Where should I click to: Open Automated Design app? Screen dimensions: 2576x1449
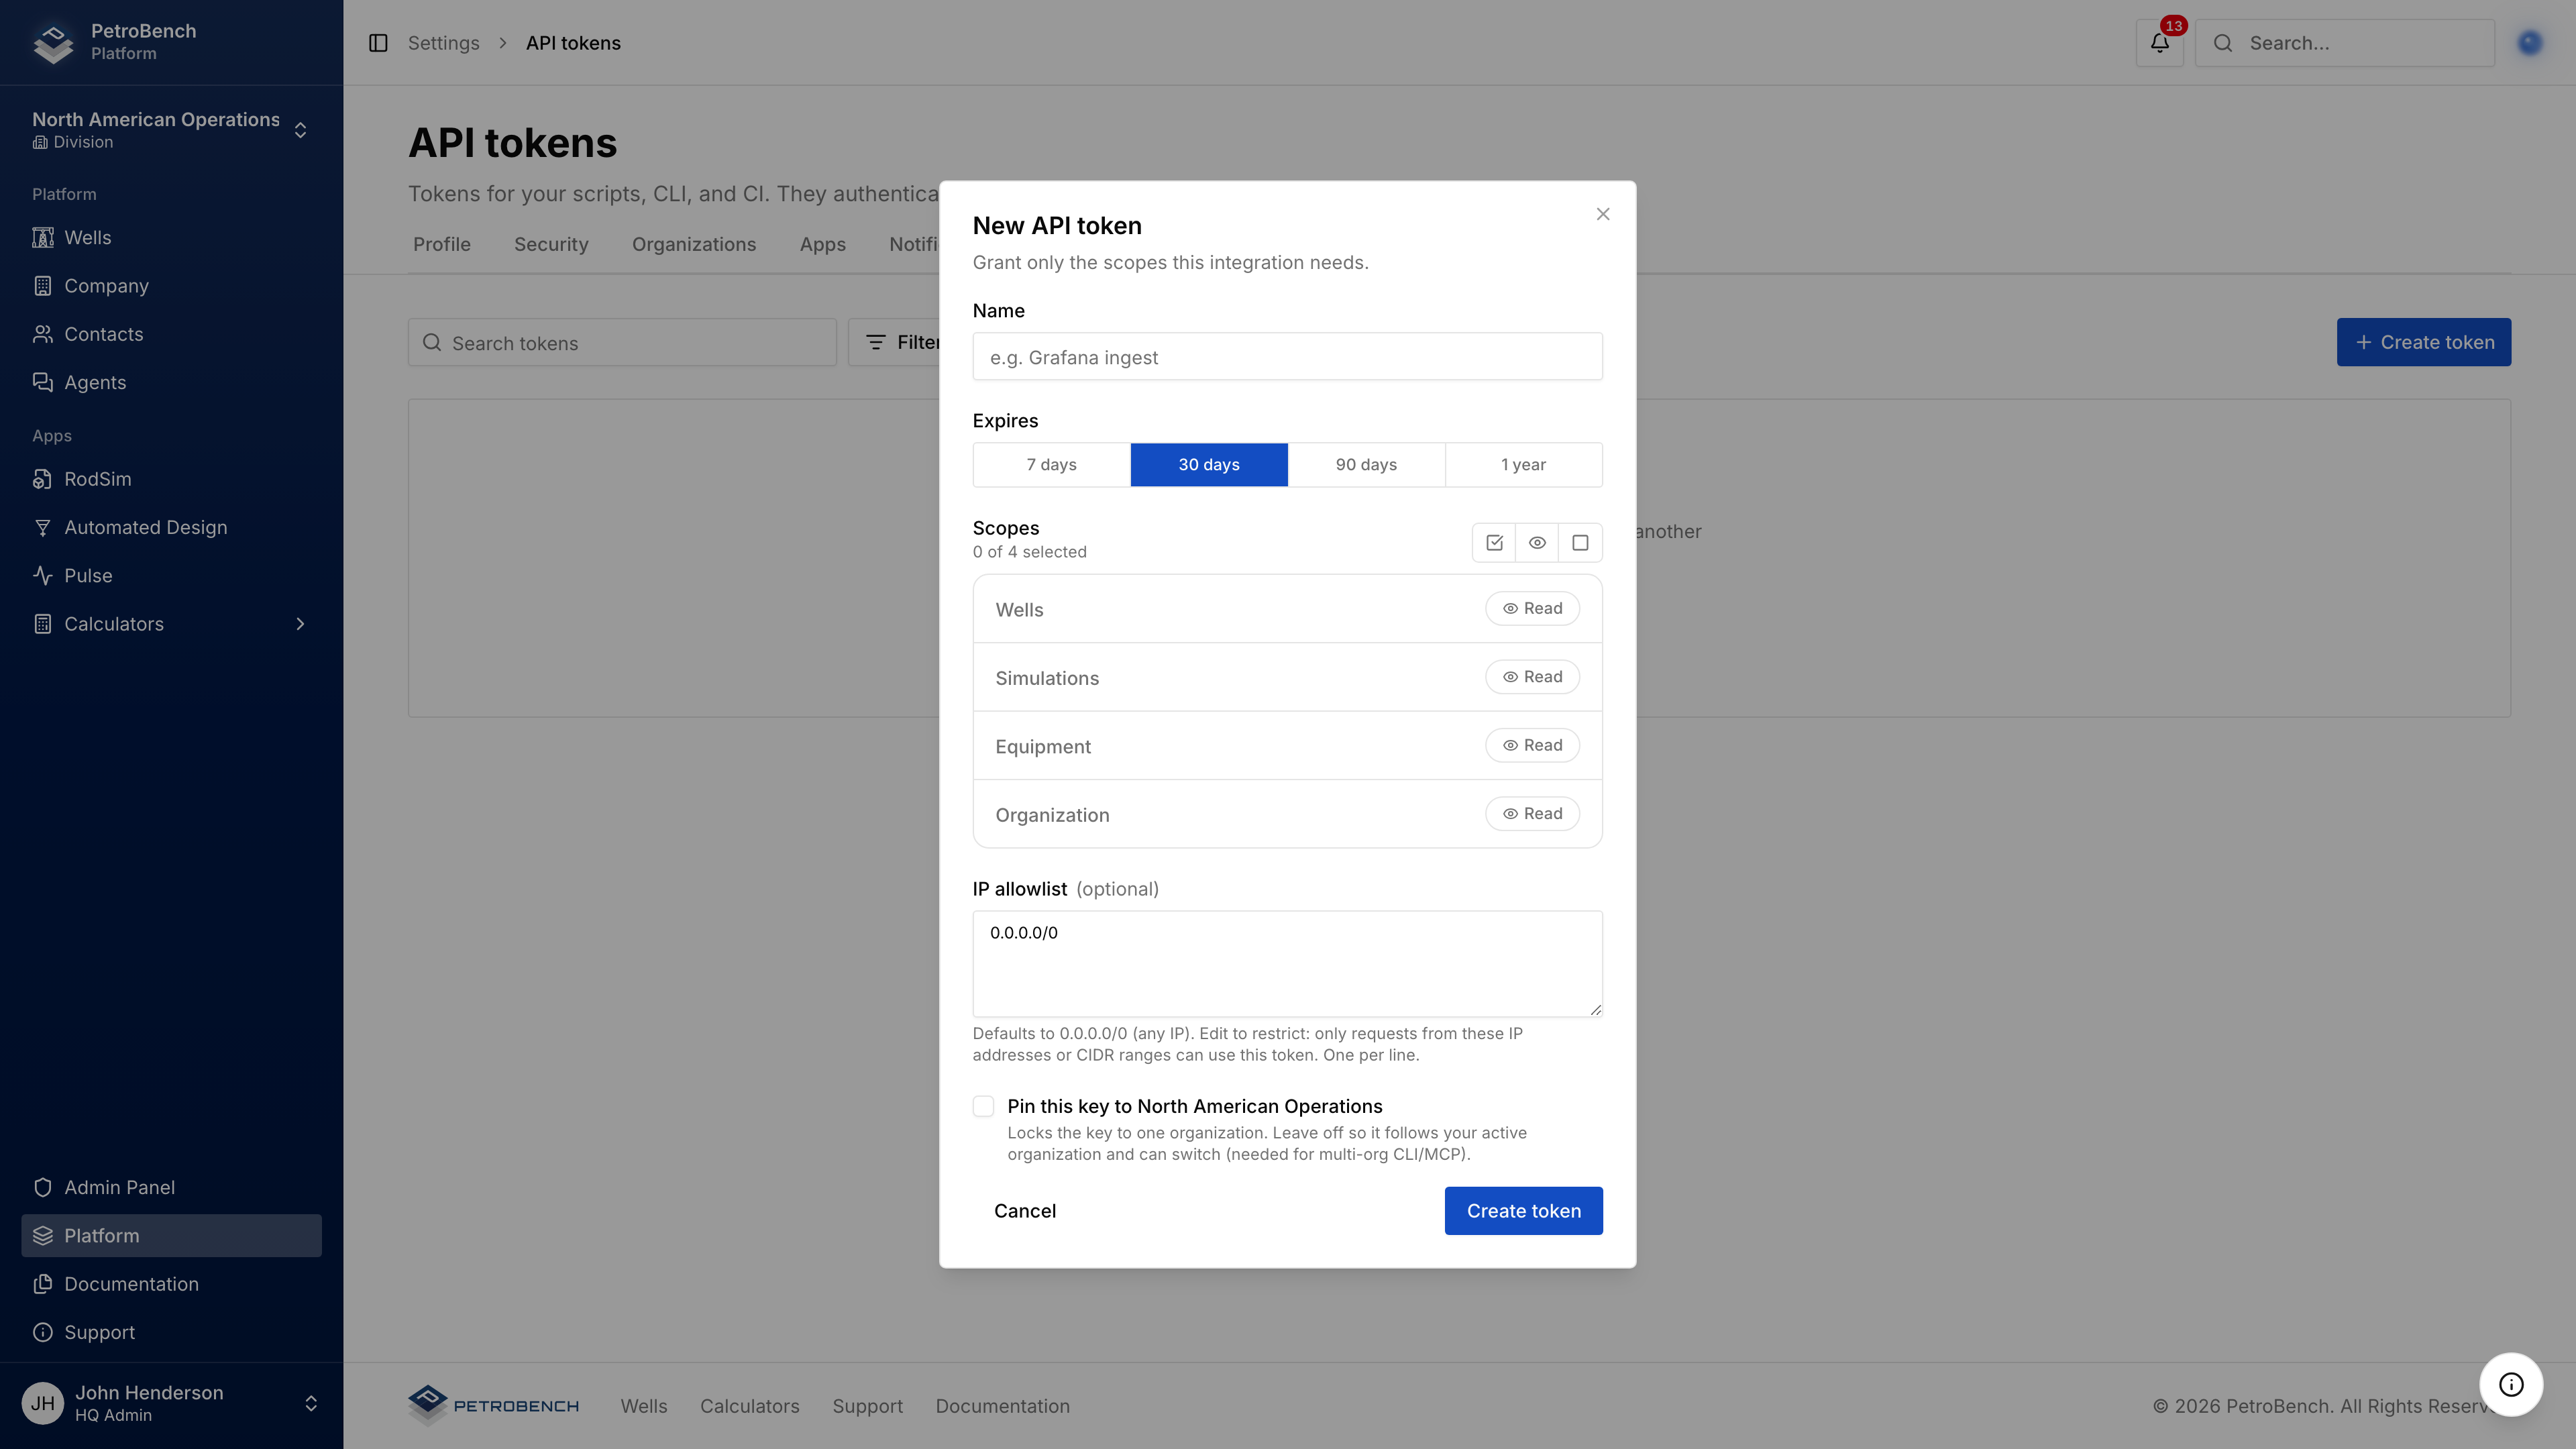(171, 527)
